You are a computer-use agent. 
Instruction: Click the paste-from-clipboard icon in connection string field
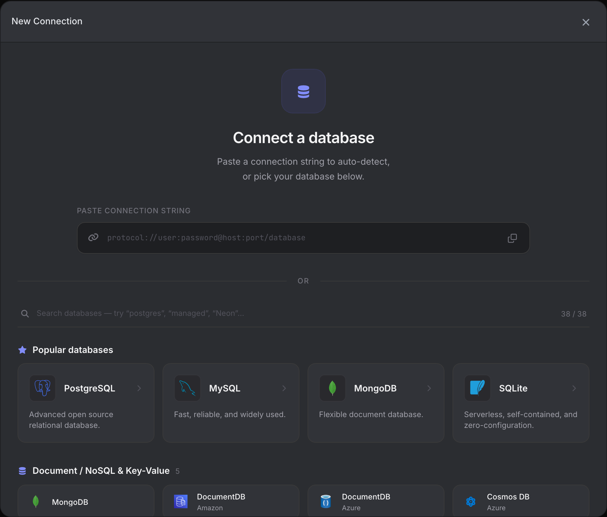(x=512, y=238)
